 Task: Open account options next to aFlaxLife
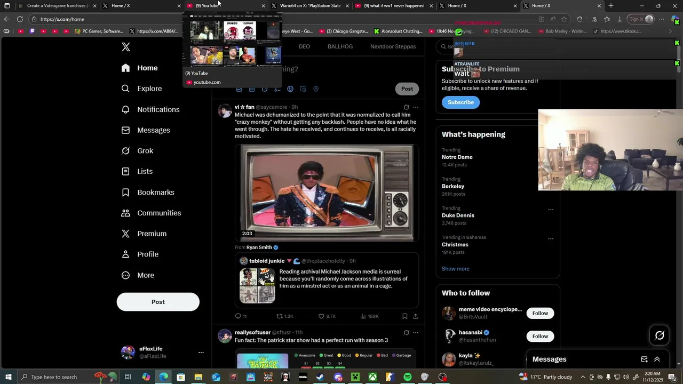[201, 353]
